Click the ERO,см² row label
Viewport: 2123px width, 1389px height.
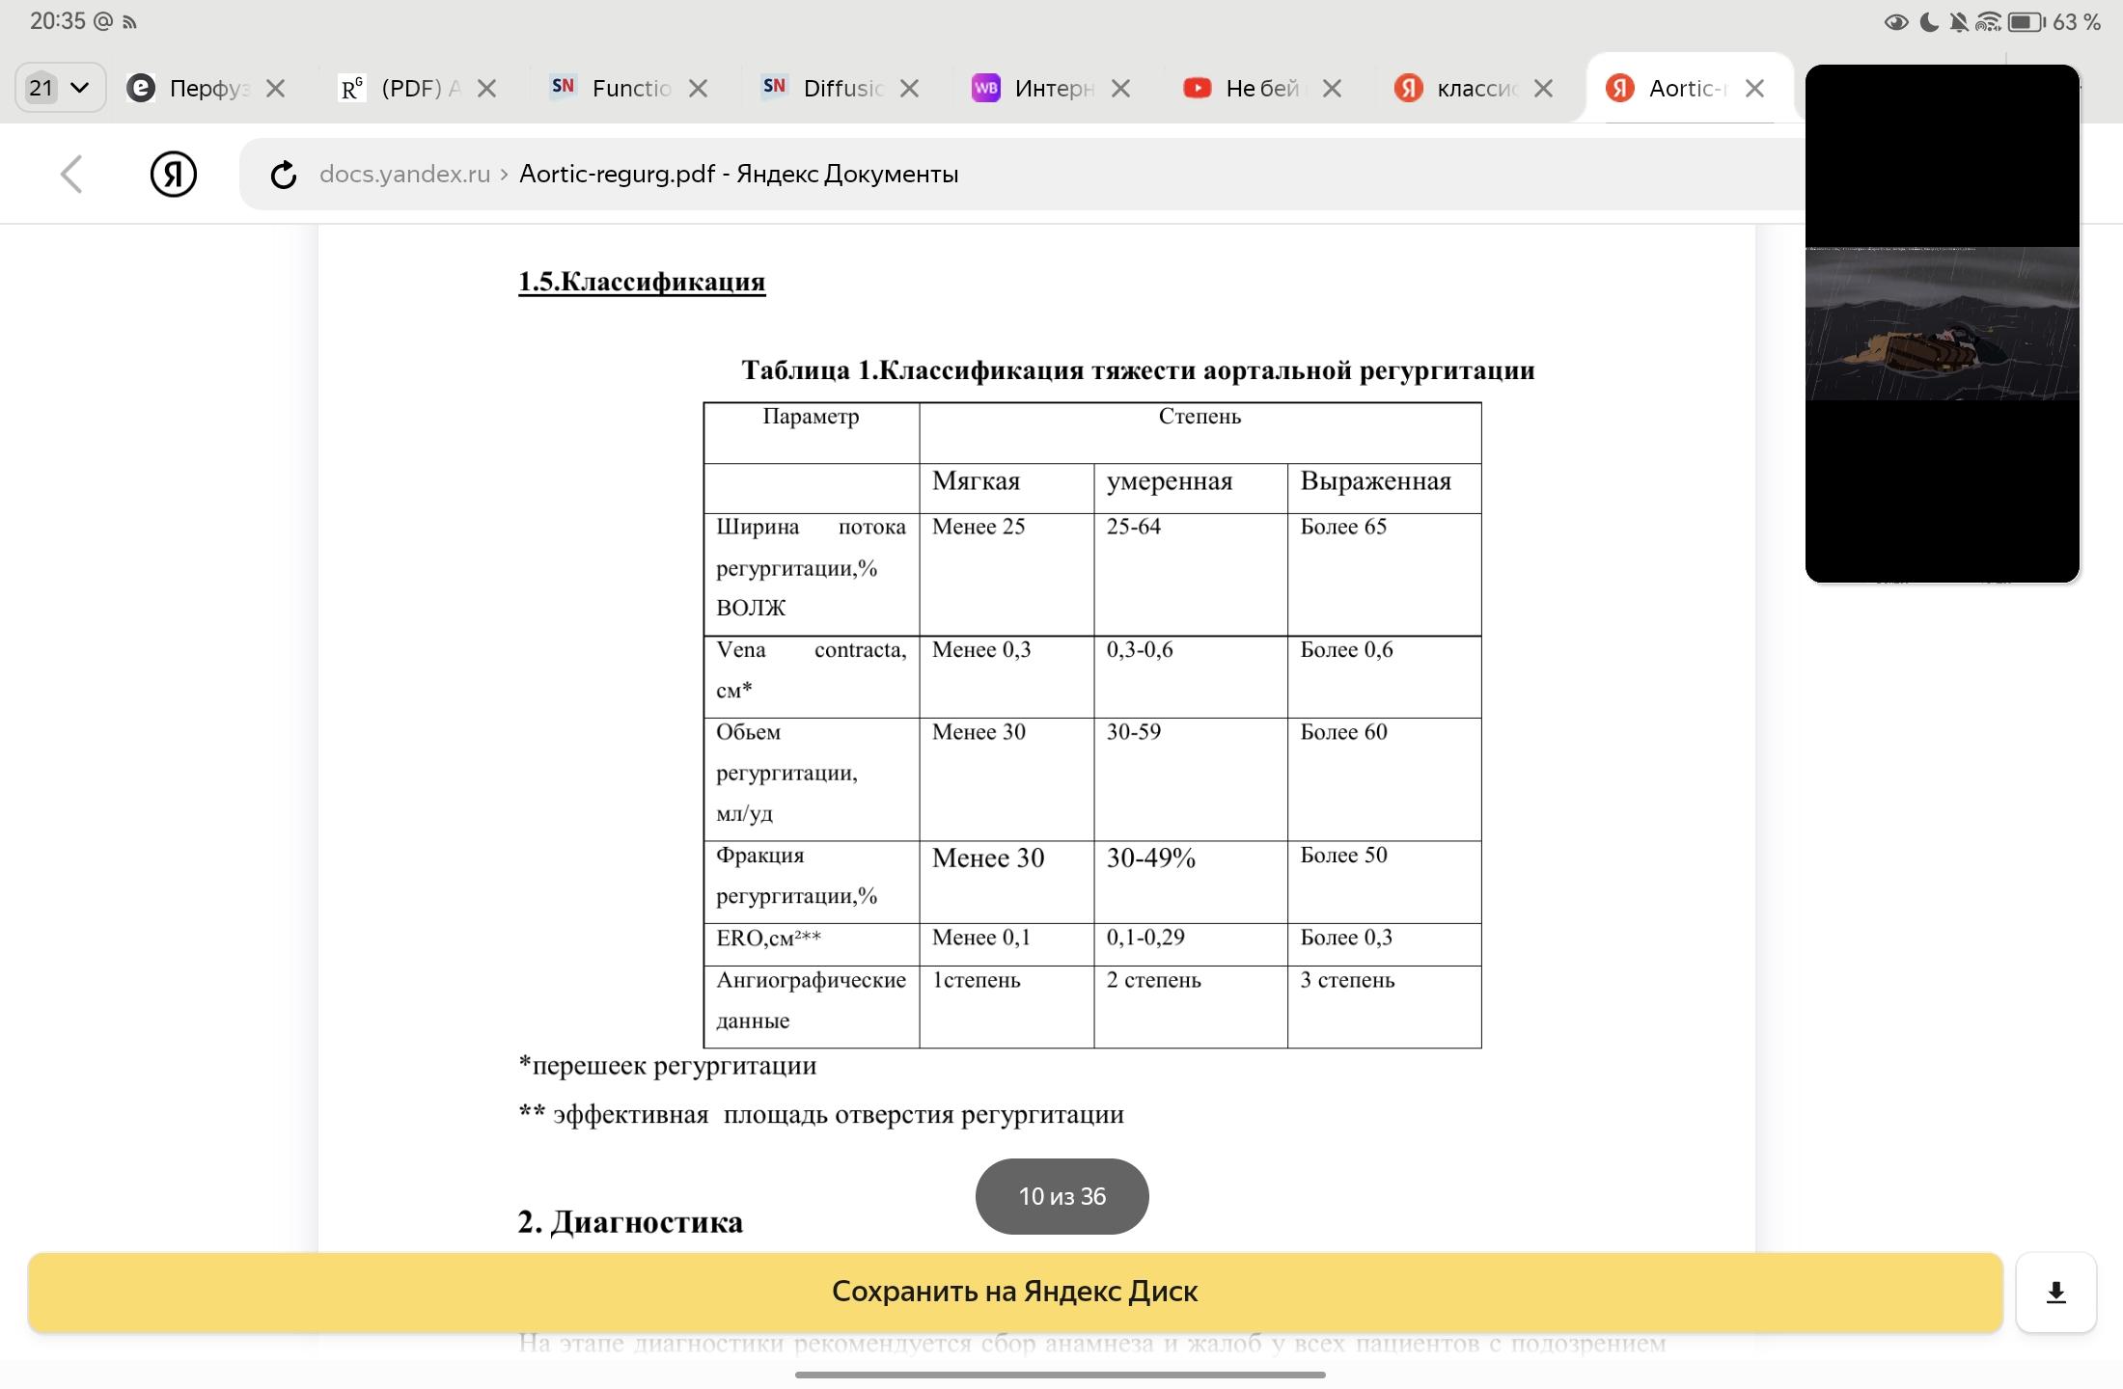(812, 944)
